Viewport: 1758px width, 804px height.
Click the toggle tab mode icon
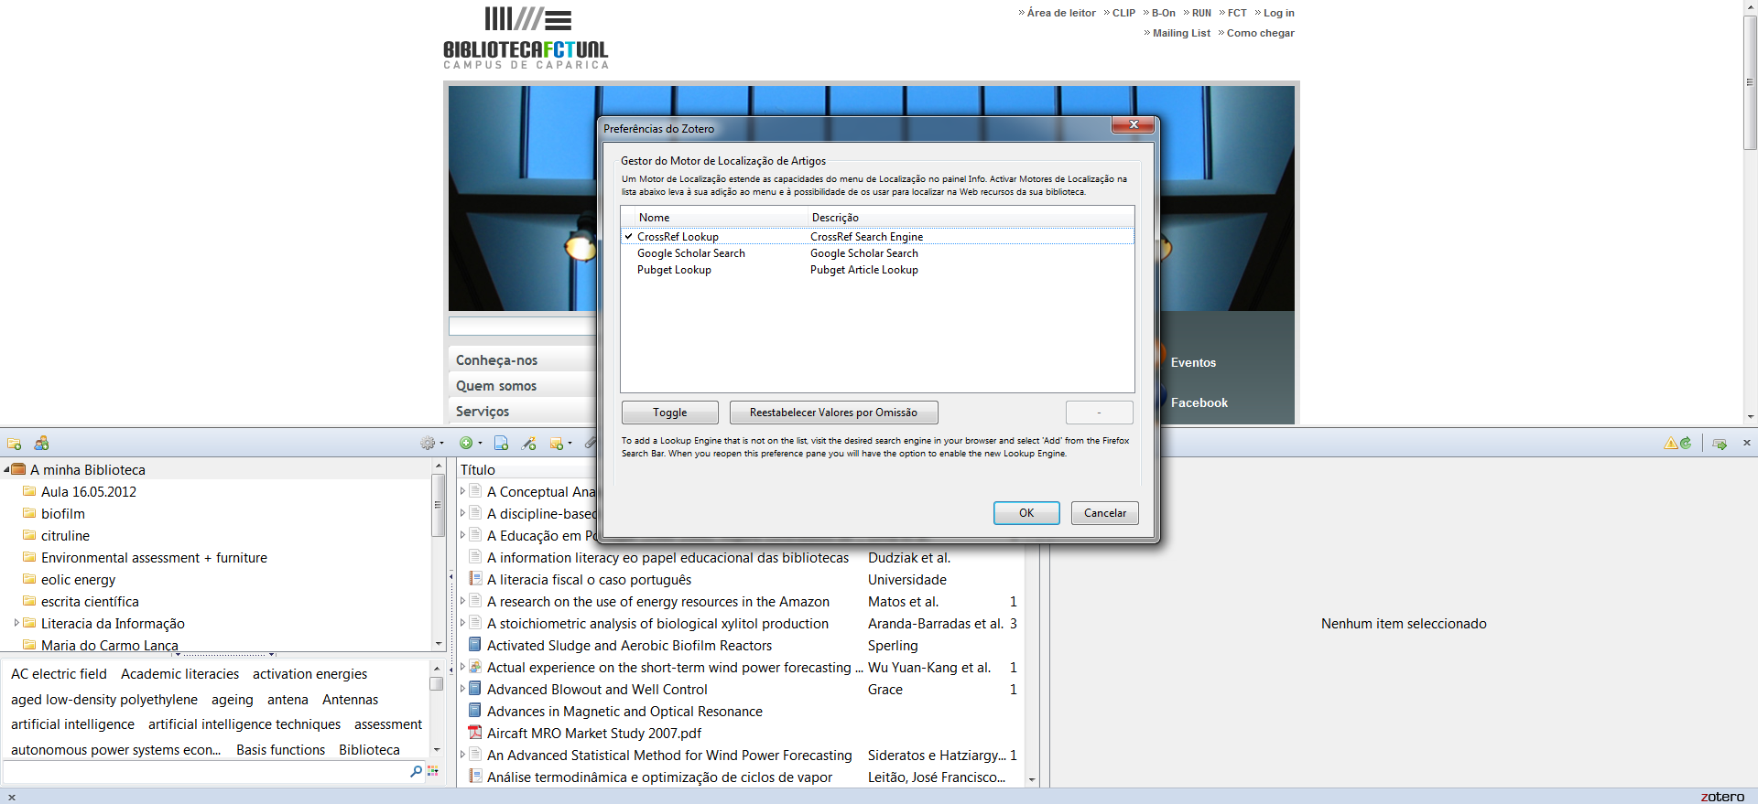click(x=1720, y=444)
